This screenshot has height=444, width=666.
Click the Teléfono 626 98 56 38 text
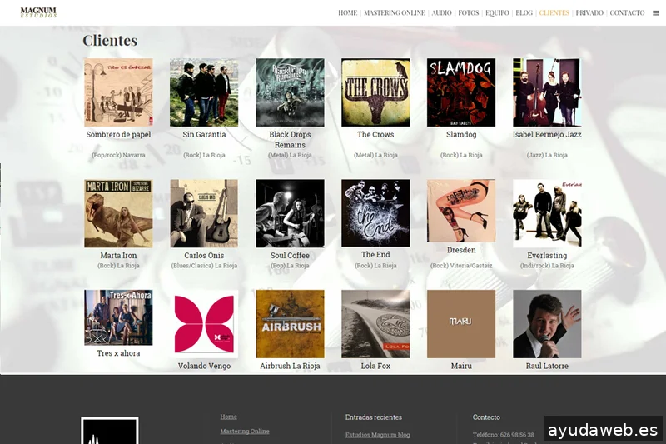(x=504, y=435)
